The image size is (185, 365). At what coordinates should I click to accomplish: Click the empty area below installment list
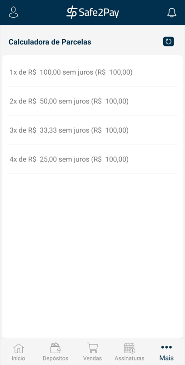click(92, 255)
